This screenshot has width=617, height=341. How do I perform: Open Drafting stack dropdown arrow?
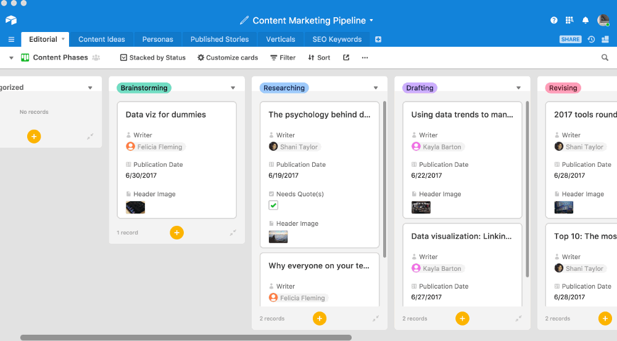point(519,88)
